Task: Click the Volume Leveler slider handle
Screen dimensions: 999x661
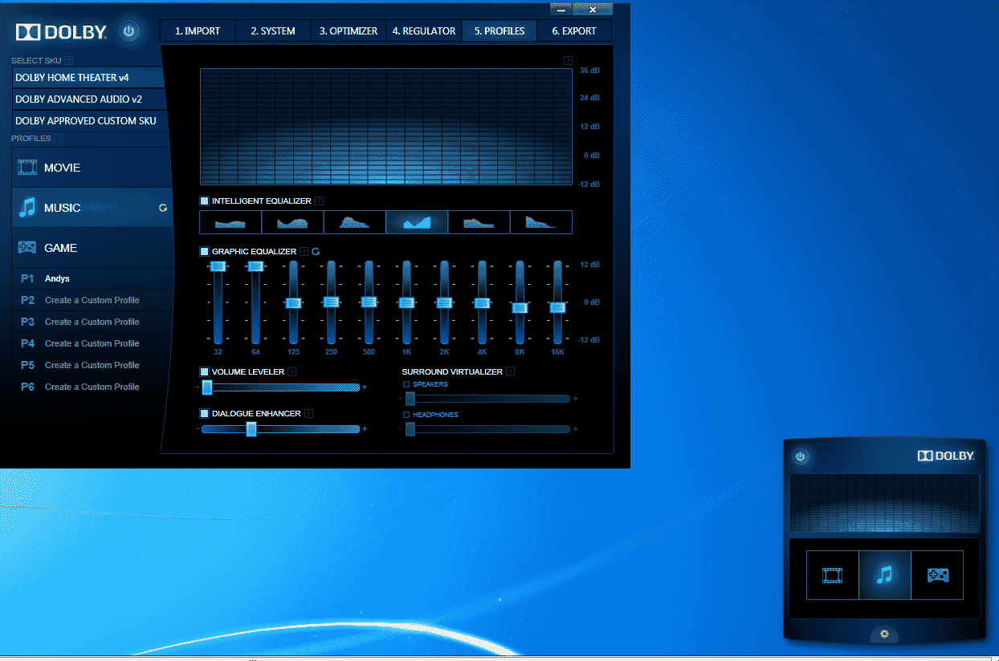Action: (x=206, y=387)
